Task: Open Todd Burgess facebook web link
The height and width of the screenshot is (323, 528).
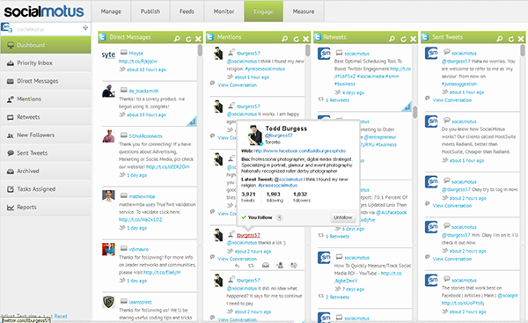Action: point(300,150)
